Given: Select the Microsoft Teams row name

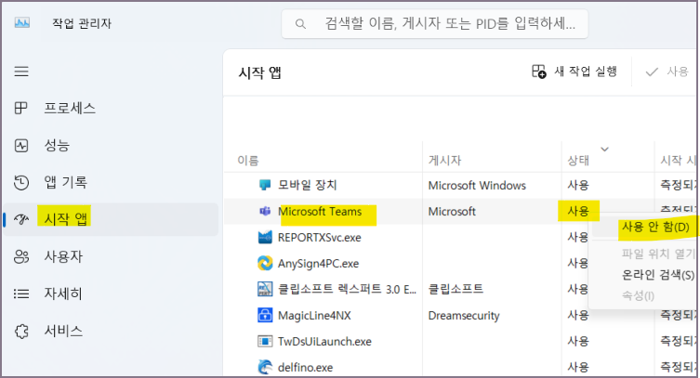Looking at the screenshot, I should (x=320, y=211).
